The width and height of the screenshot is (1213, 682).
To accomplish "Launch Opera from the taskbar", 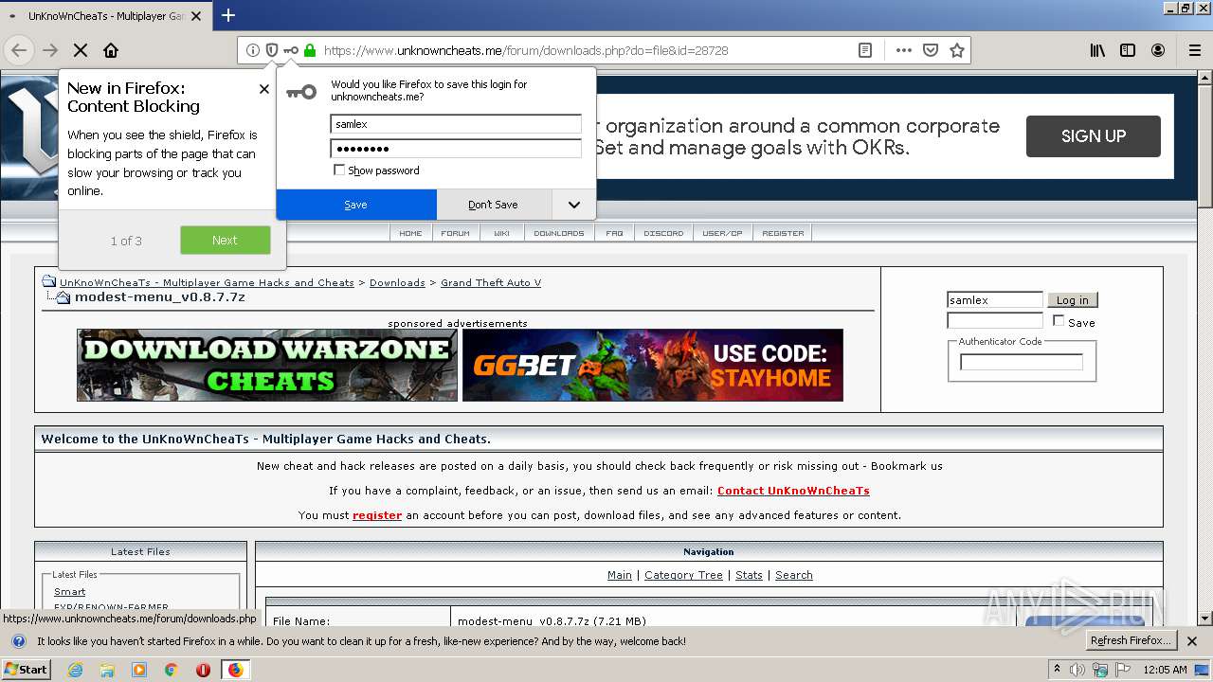I will (203, 670).
